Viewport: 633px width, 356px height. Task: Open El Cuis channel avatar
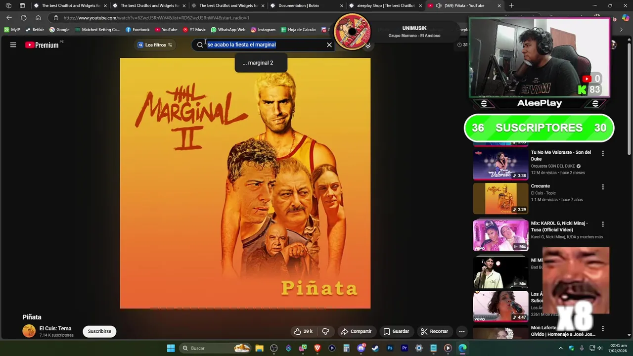(29, 331)
